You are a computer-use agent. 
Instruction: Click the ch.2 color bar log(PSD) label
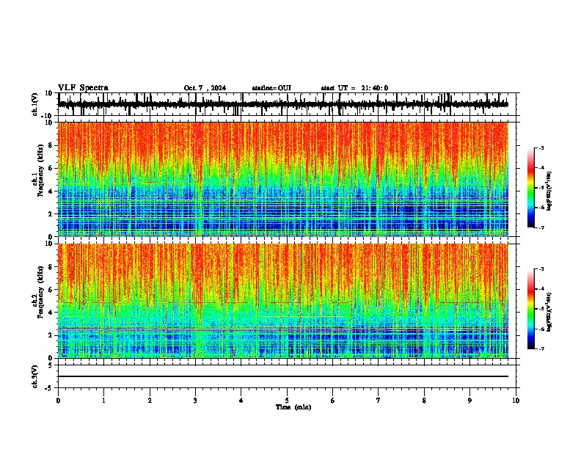(x=549, y=312)
